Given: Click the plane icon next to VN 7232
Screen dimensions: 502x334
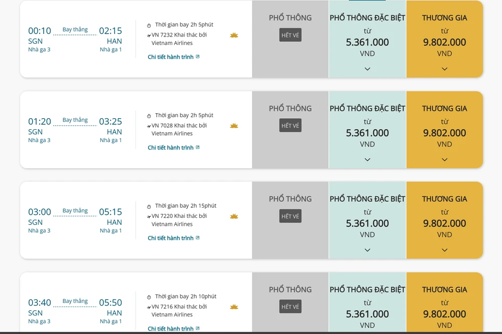Looking at the screenshot, I should pyautogui.click(x=149, y=36).
